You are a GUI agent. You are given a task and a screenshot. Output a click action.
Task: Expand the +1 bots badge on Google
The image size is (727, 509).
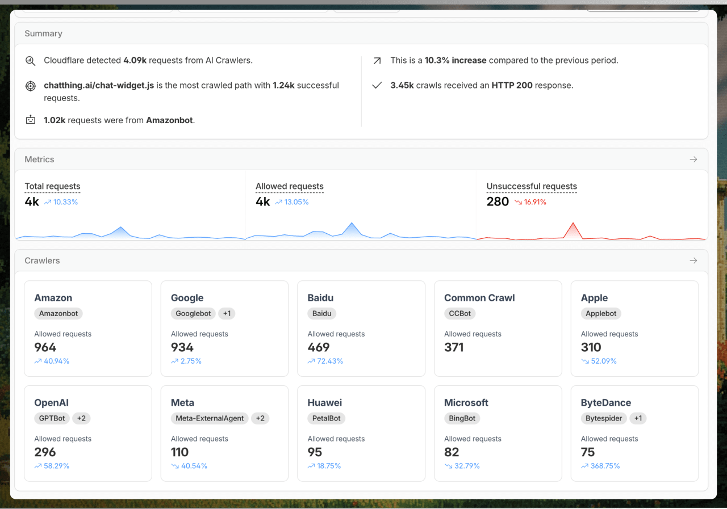(x=227, y=313)
